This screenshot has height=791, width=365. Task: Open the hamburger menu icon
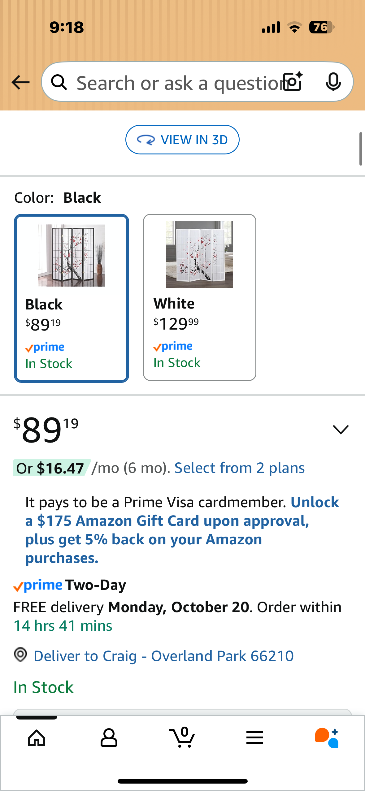click(x=254, y=738)
